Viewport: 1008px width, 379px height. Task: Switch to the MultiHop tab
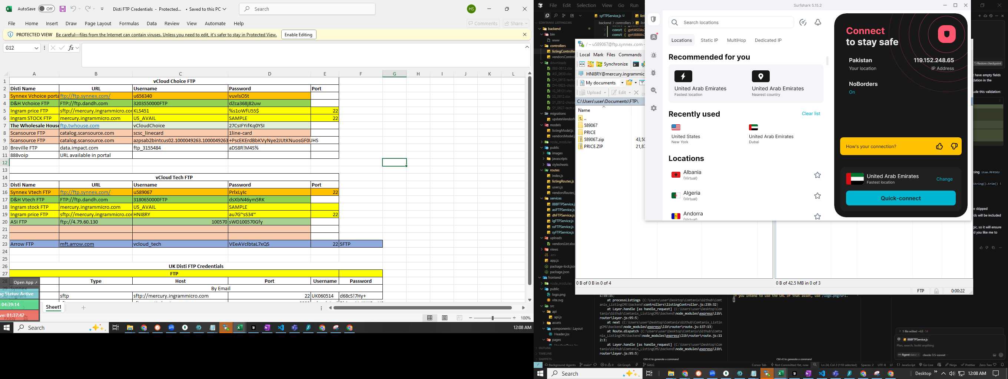point(736,40)
